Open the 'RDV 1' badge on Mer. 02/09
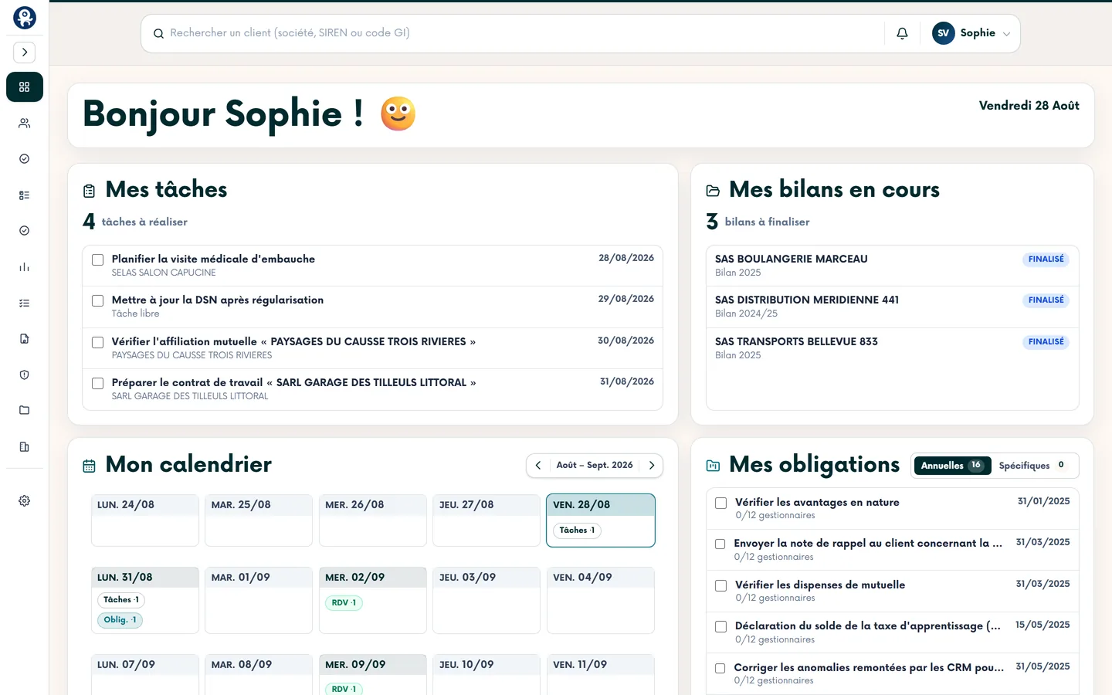 click(344, 603)
